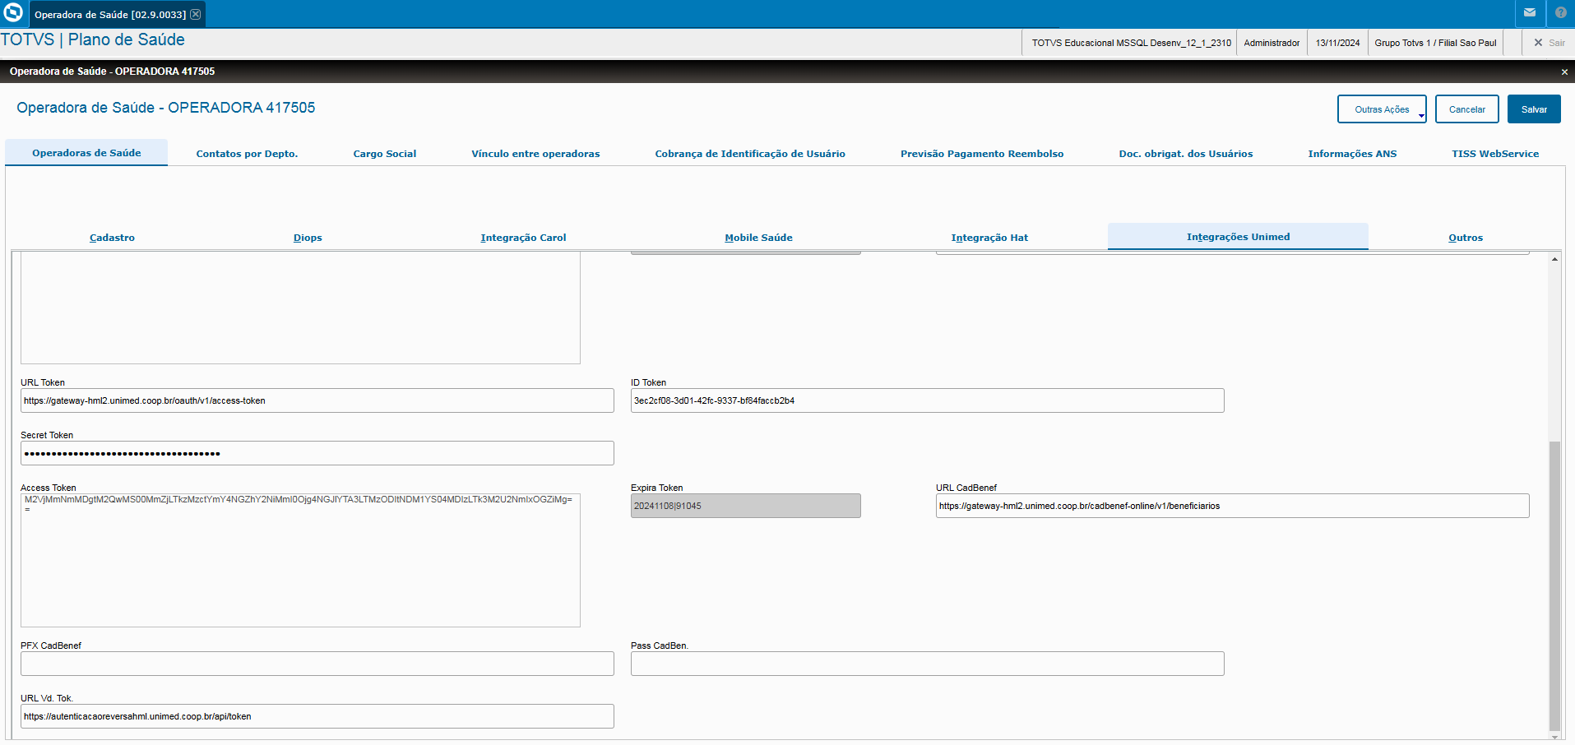This screenshot has width=1575, height=745.
Task: Click the Expira Token field
Action: 746,506
